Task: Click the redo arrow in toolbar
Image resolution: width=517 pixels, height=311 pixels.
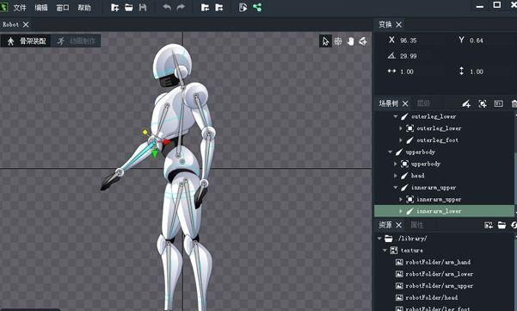Action: tap(181, 7)
